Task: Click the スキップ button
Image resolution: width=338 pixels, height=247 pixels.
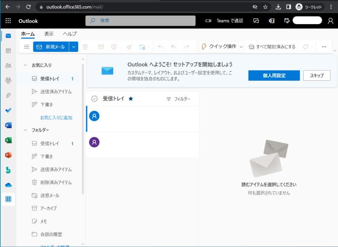Action: pyautogui.click(x=316, y=76)
